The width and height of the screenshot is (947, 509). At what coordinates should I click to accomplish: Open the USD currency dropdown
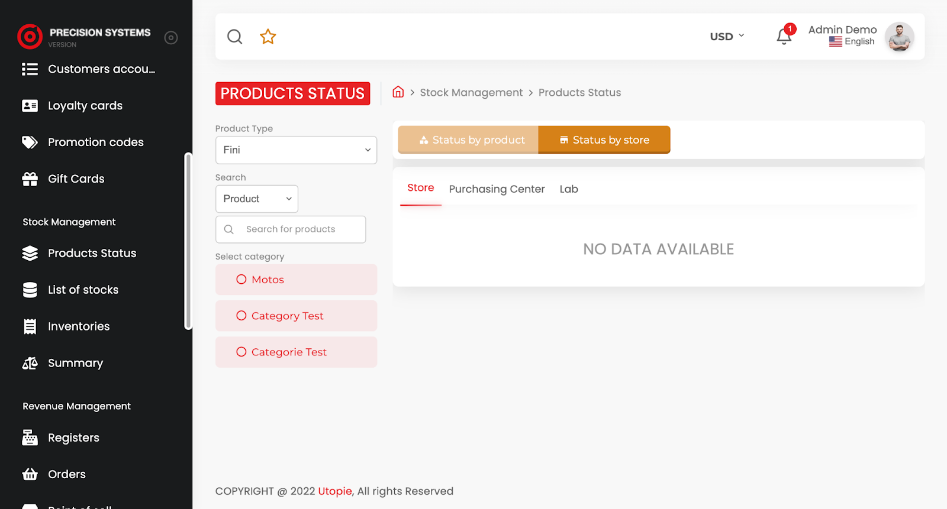pyautogui.click(x=727, y=37)
